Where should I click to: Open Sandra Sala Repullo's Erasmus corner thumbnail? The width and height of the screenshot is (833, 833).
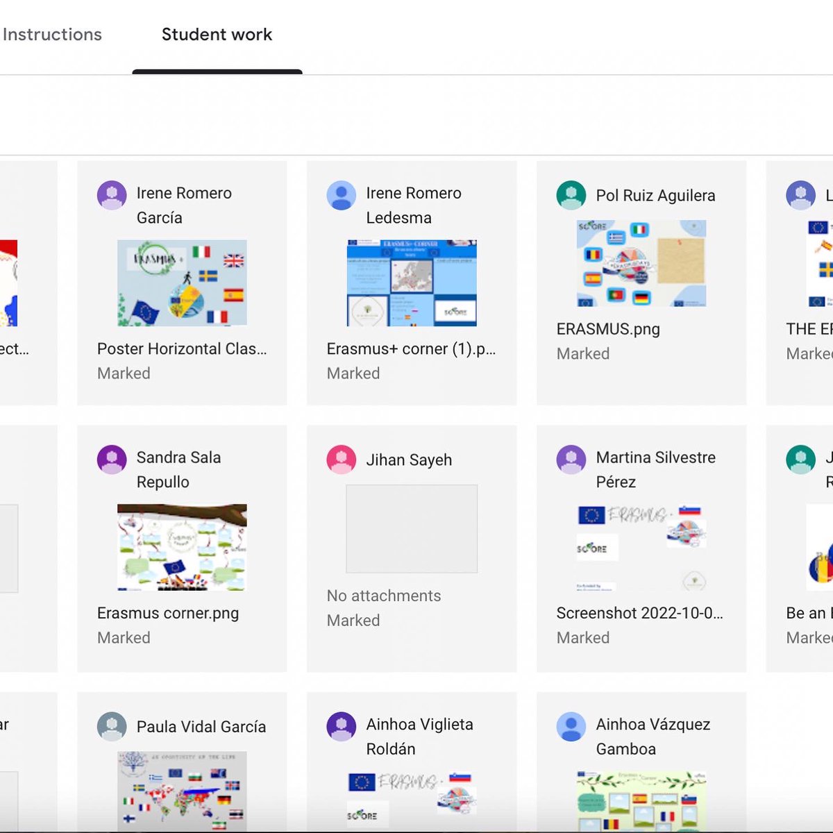pyautogui.click(x=182, y=548)
